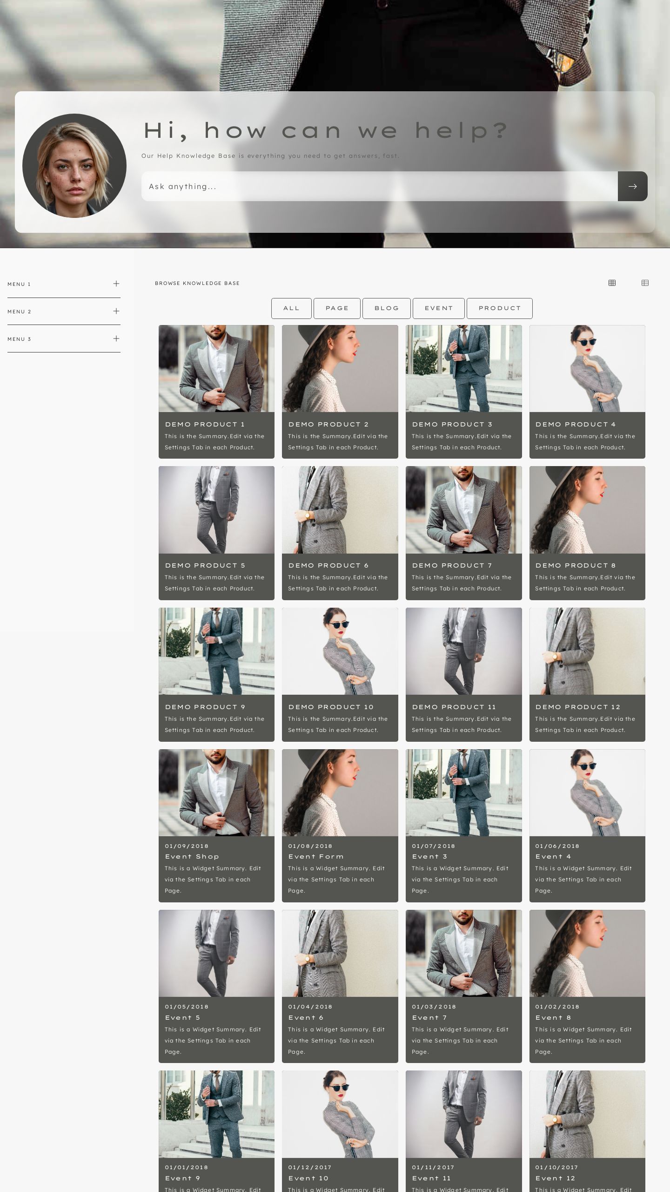Click the circular profile avatar photo
The height and width of the screenshot is (1192, 670).
pyautogui.click(x=74, y=166)
